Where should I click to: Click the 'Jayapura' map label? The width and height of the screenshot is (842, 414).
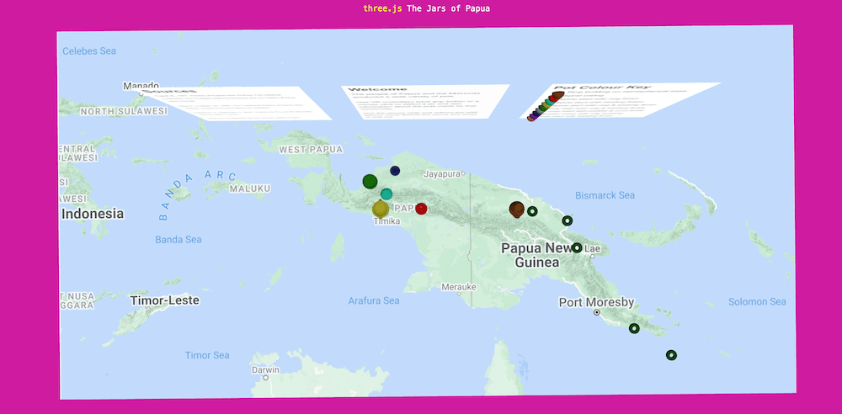coord(442,174)
